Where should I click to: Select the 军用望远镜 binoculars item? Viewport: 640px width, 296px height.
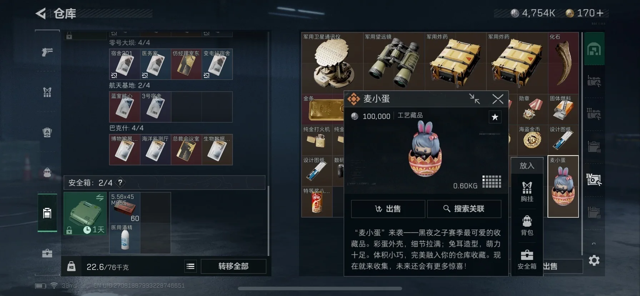(394, 61)
